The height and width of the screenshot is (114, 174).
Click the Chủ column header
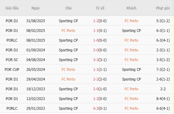68,8
